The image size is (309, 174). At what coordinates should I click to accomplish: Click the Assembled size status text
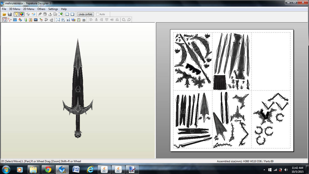245,161
